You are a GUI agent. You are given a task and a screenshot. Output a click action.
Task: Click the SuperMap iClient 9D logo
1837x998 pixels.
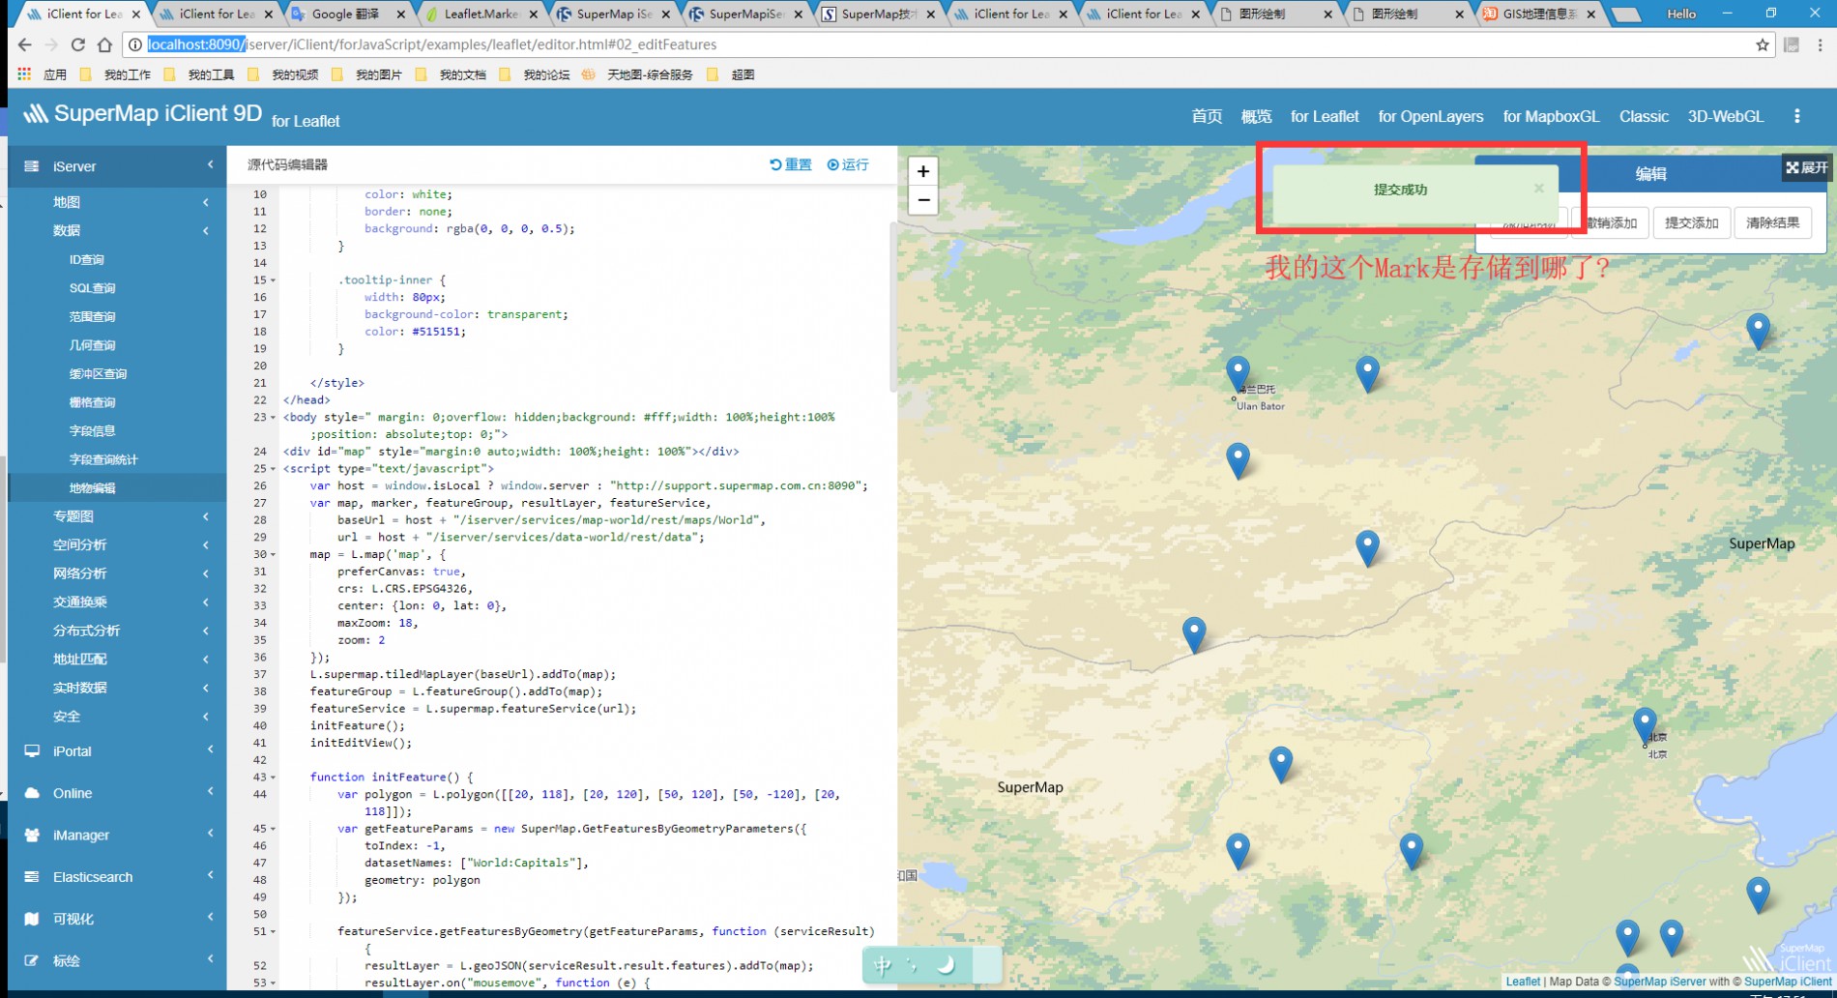142,113
